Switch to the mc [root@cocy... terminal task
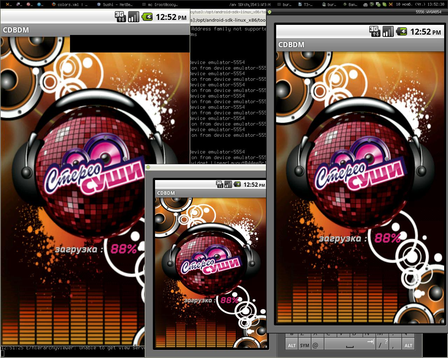The image size is (448, 358). point(160,5)
